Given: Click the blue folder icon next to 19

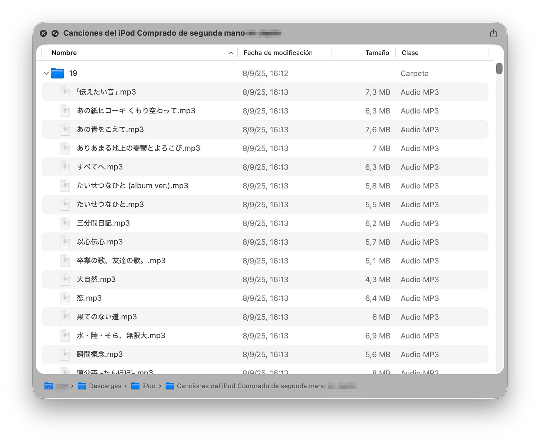Looking at the screenshot, I should pyautogui.click(x=57, y=73).
